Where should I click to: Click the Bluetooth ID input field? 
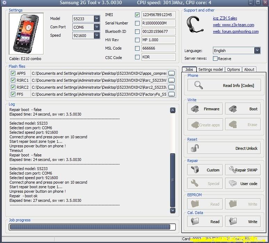point(159,31)
